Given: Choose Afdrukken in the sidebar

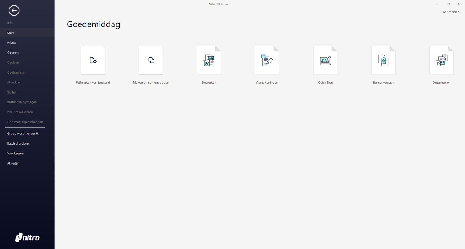Looking at the screenshot, I should coord(27,82).
